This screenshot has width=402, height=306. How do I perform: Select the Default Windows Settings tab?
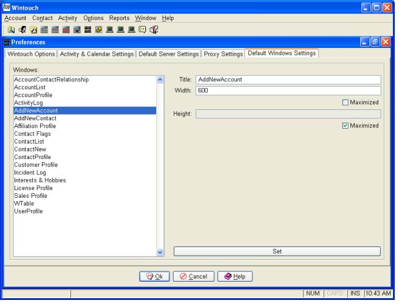pos(282,53)
